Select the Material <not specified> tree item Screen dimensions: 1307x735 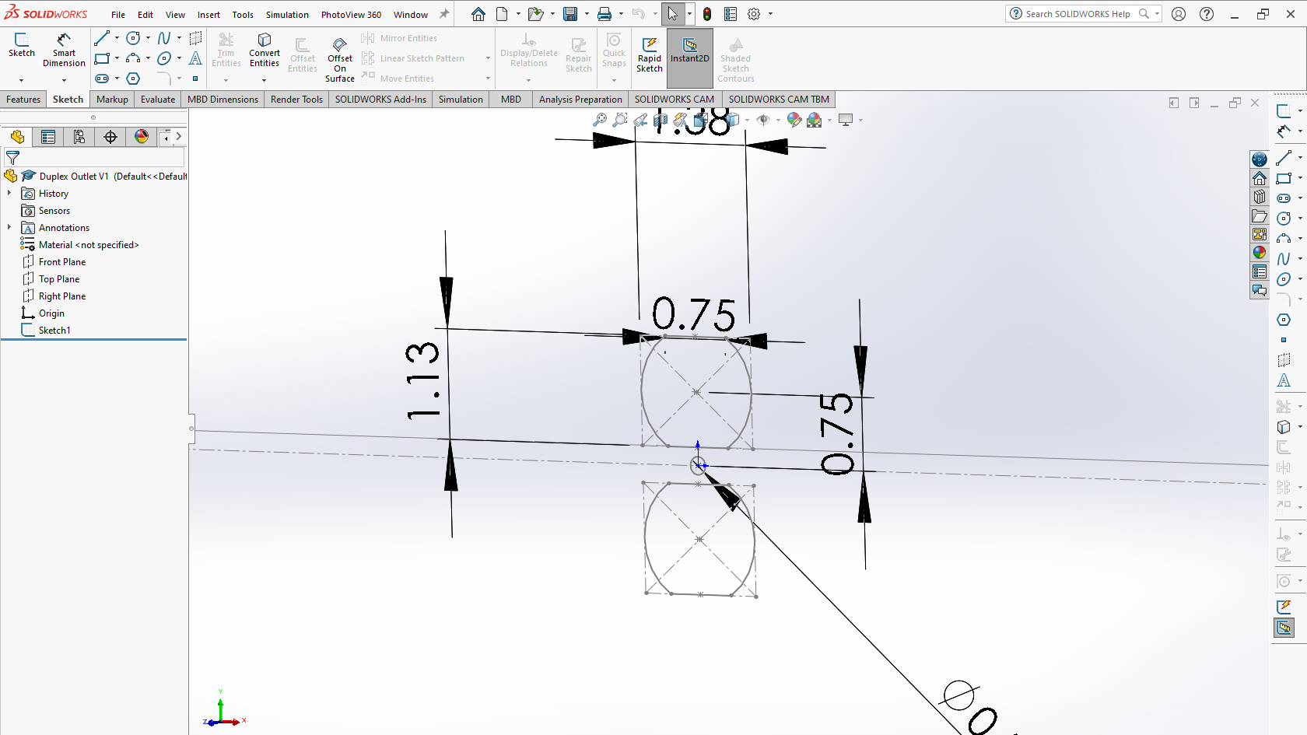tap(89, 245)
